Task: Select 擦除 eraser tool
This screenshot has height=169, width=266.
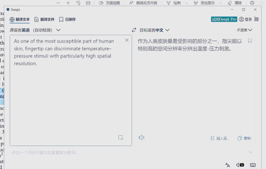Action: 235,3
